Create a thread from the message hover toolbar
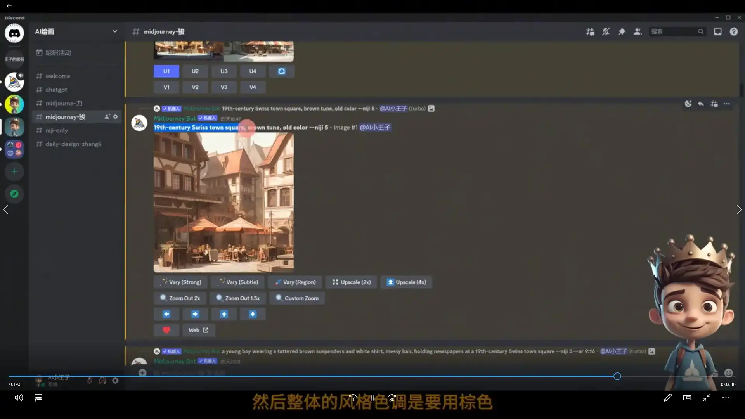Screen dimensions: 745x419 (x=714, y=104)
